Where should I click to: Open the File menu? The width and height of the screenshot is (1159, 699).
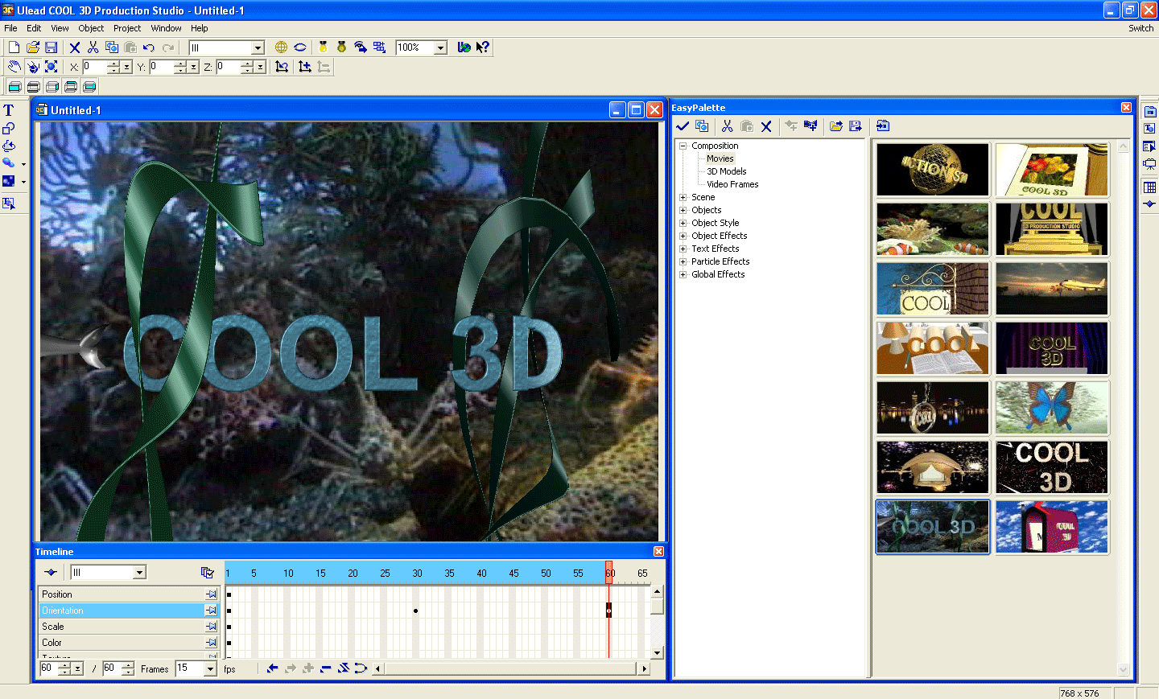[10, 28]
